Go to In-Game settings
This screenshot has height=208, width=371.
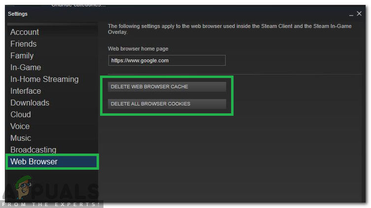[x=26, y=67]
